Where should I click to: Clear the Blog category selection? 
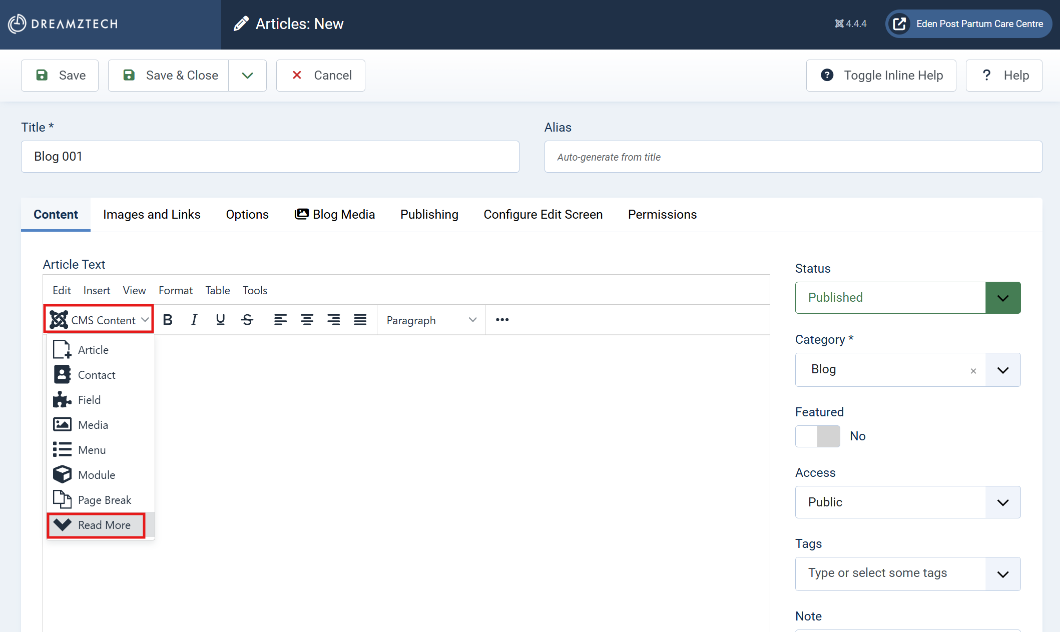(973, 371)
